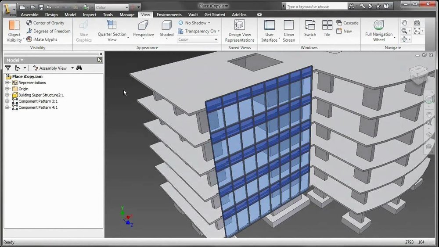439x247 pixels.
Task: Open the No Shadow dropdown
Action: (x=194, y=23)
